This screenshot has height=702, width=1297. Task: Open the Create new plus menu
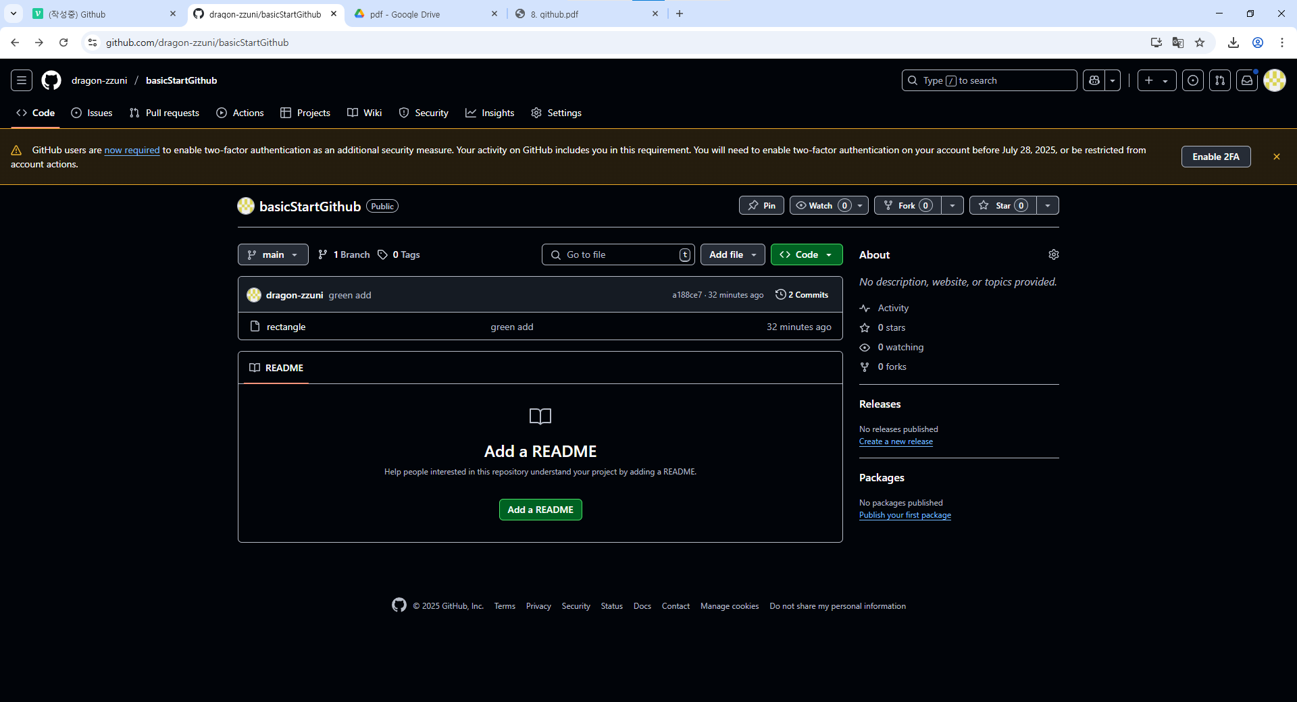click(1156, 80)
